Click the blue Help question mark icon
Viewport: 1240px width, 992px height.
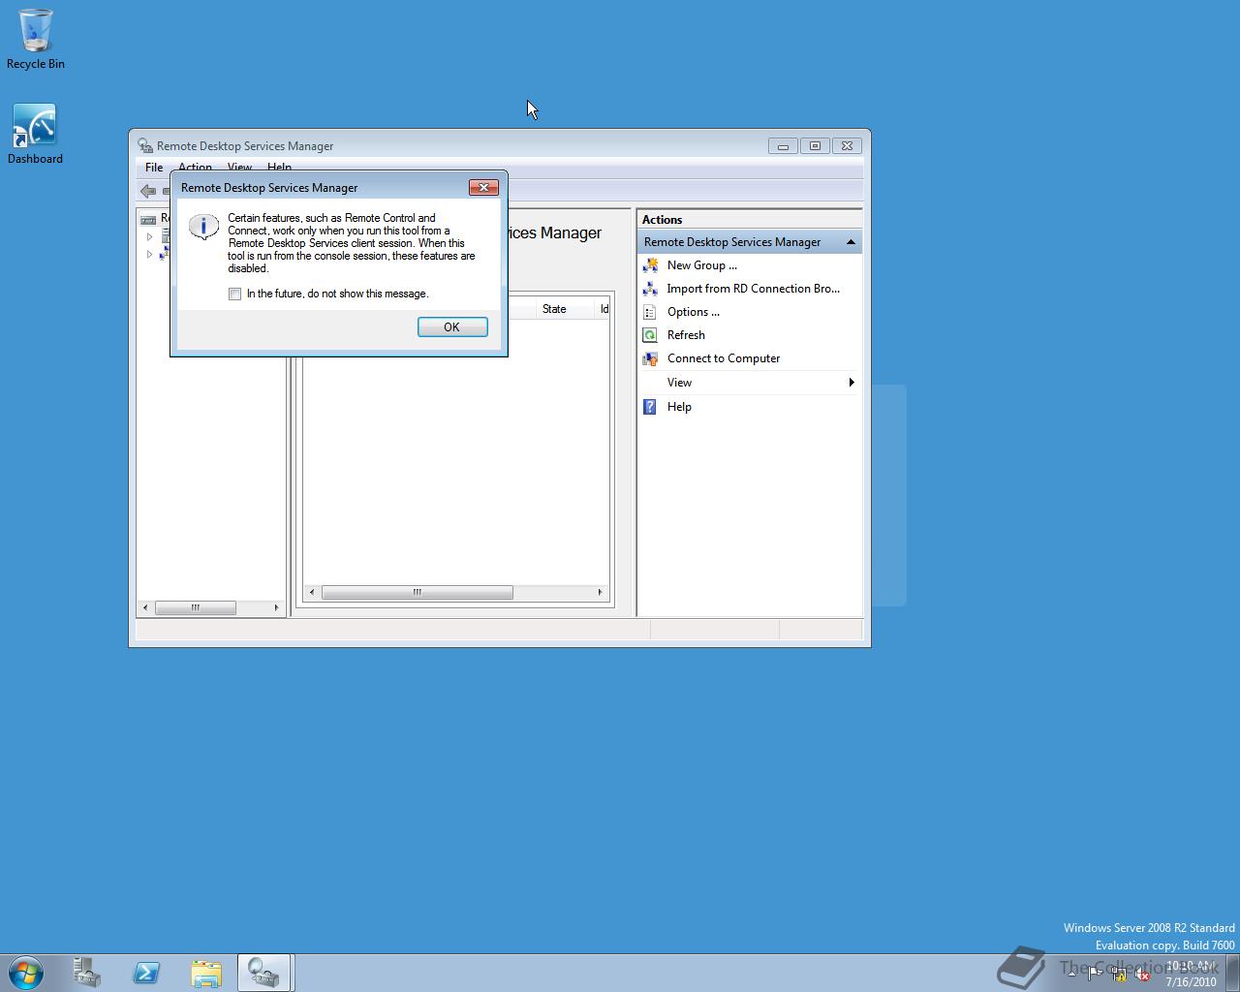pos(650,407)
